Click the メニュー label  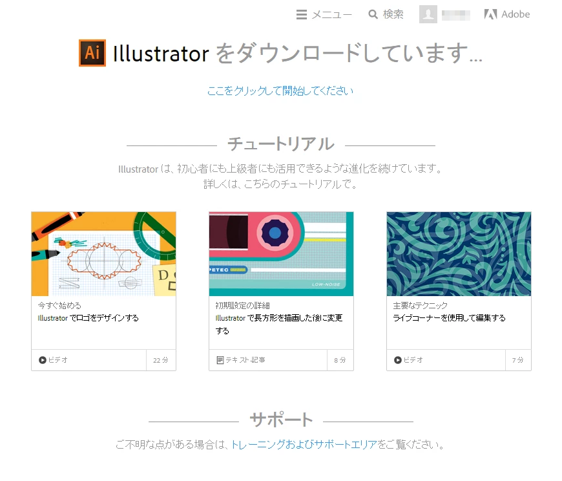click(x=331, y=14)
